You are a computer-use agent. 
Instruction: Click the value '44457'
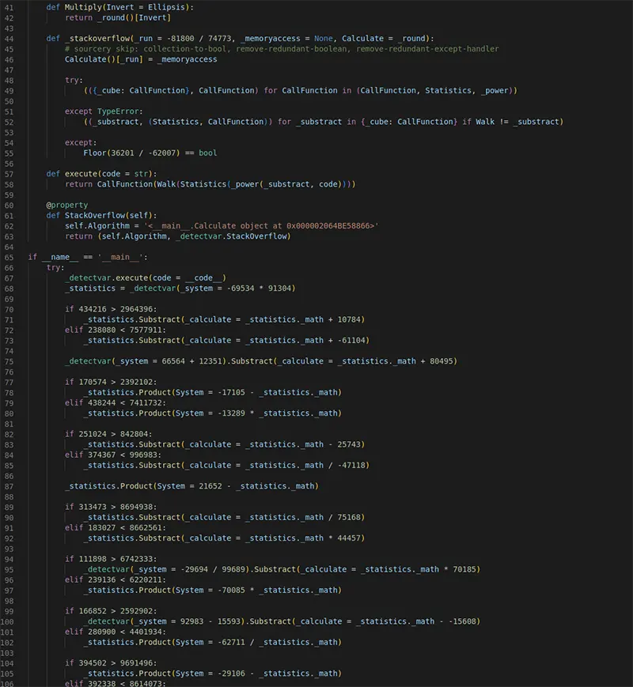[349, 538]
